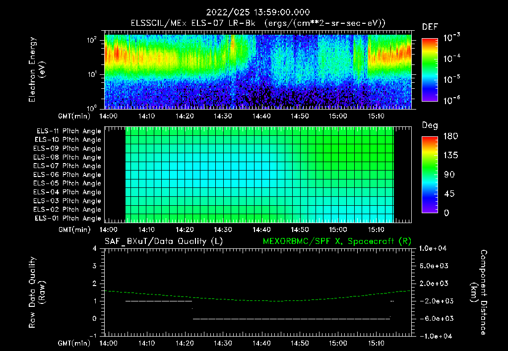Click the 1.0e+04 right axis value
Image resolution: width=508 pixels, height=351 pixels.
point(433,248)
